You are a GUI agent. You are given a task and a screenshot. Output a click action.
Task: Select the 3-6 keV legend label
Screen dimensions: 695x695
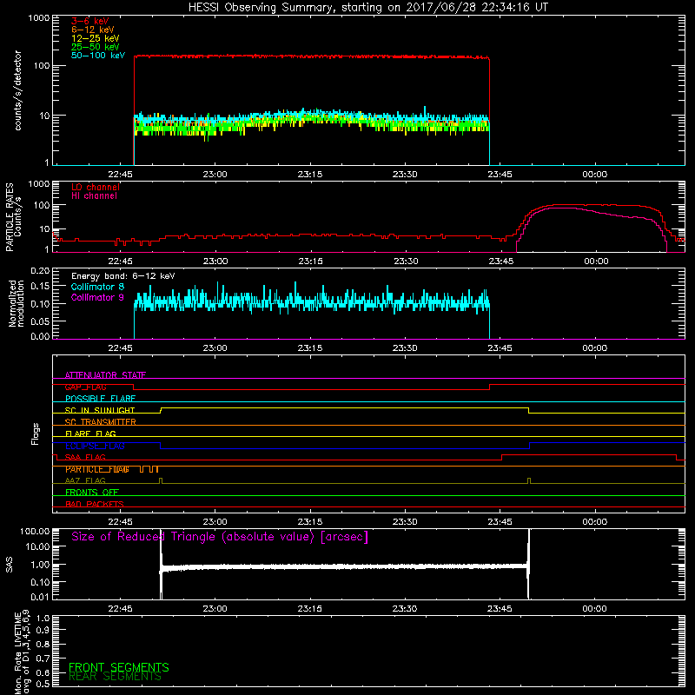pyautogui.click(x=90, y=21)
